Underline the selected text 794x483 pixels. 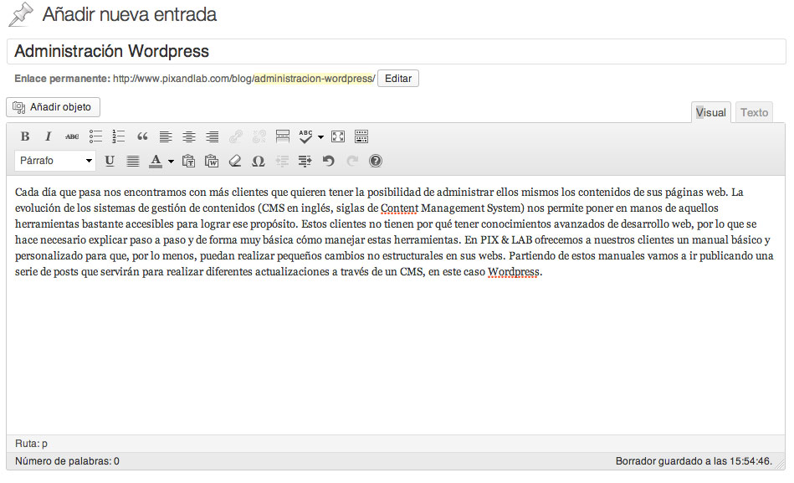click(110, 162)
